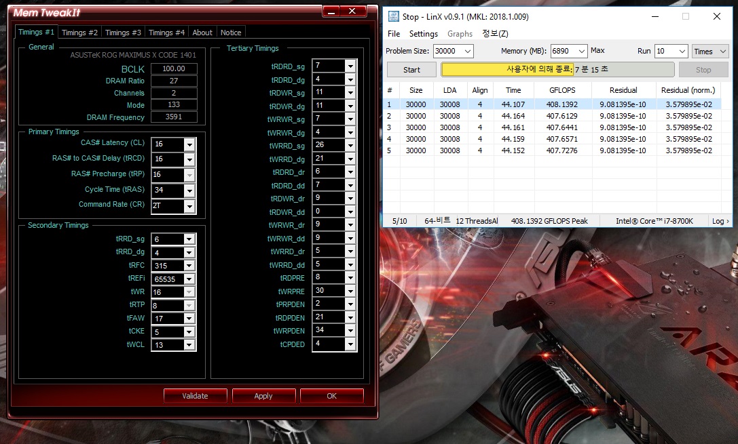Select the 408.1392 GFLOPS result row
Screen dimensions: 738x444
tap(553, 104)
